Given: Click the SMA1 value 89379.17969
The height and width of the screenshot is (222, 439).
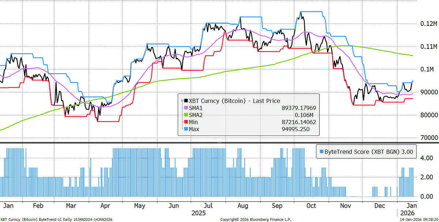Looking at the screenshot, I should tap(298, 108).
